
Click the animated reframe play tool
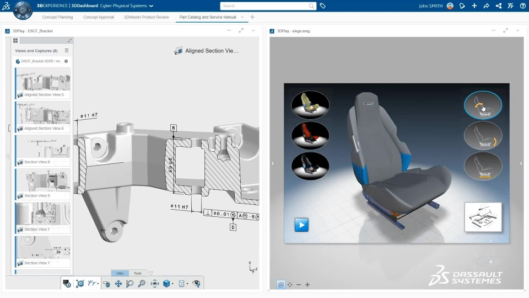tap(80, 284)
